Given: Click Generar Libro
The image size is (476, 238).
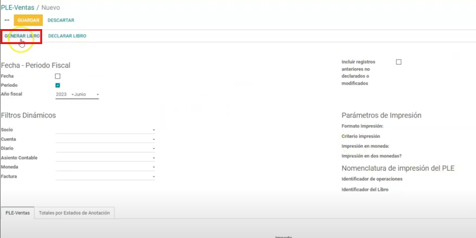Looking at the screenshot, I should [22, 36].
